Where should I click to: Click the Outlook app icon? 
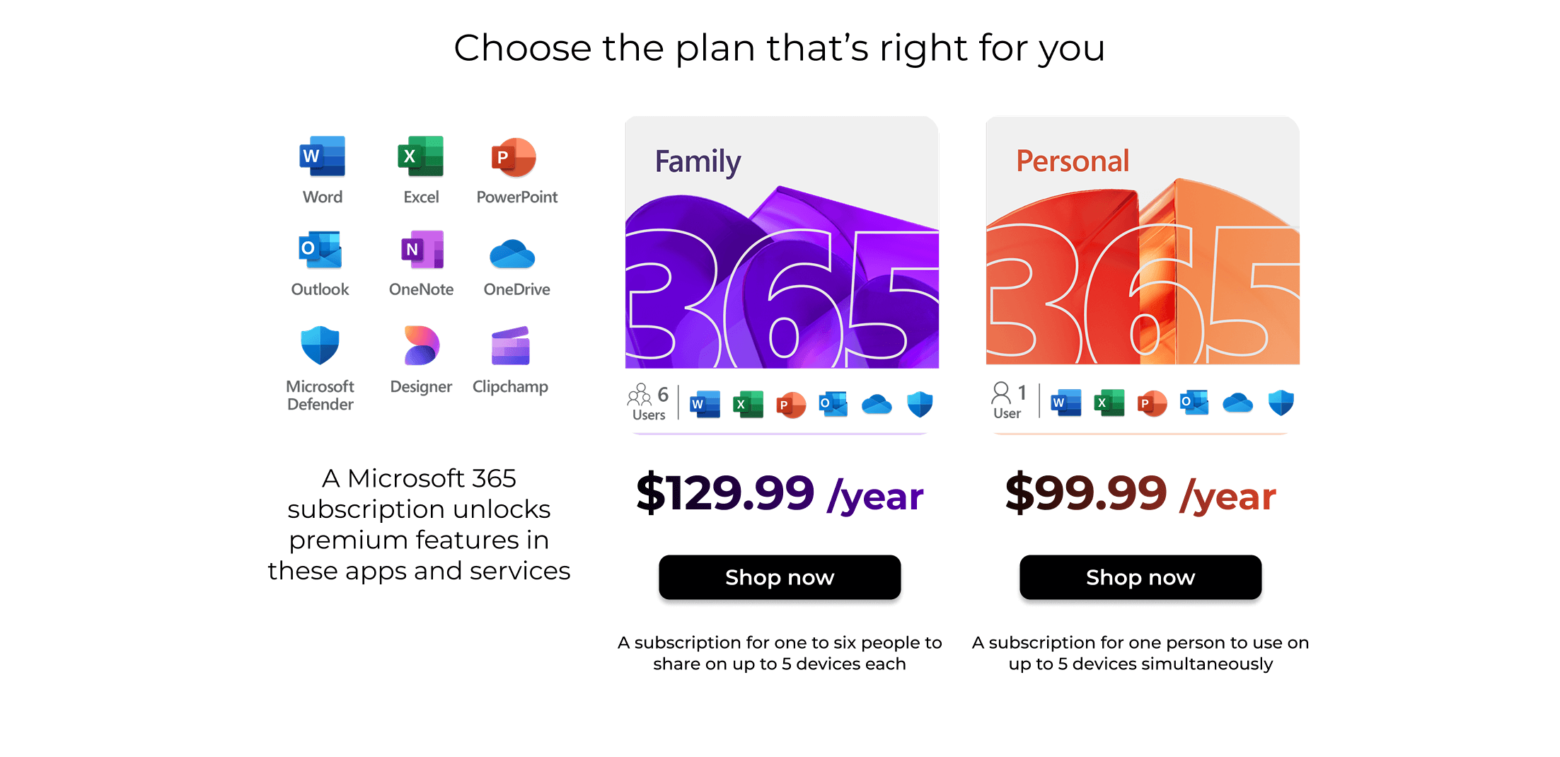pos(320,250)
